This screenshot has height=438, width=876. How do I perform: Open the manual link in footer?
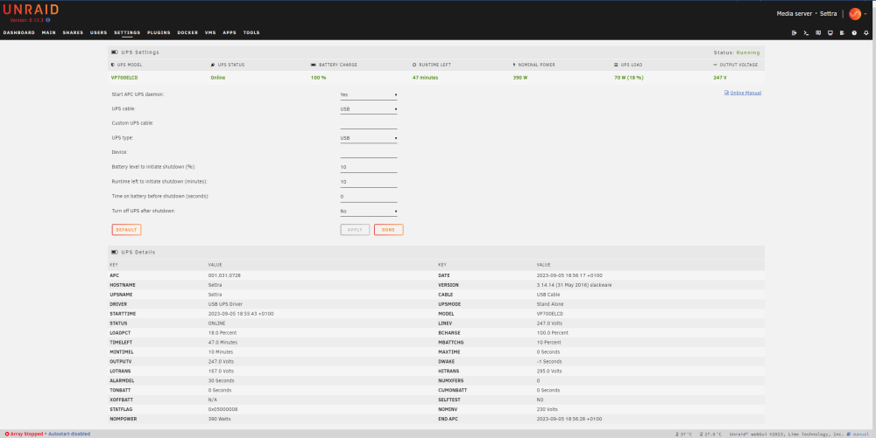[861, 434]
